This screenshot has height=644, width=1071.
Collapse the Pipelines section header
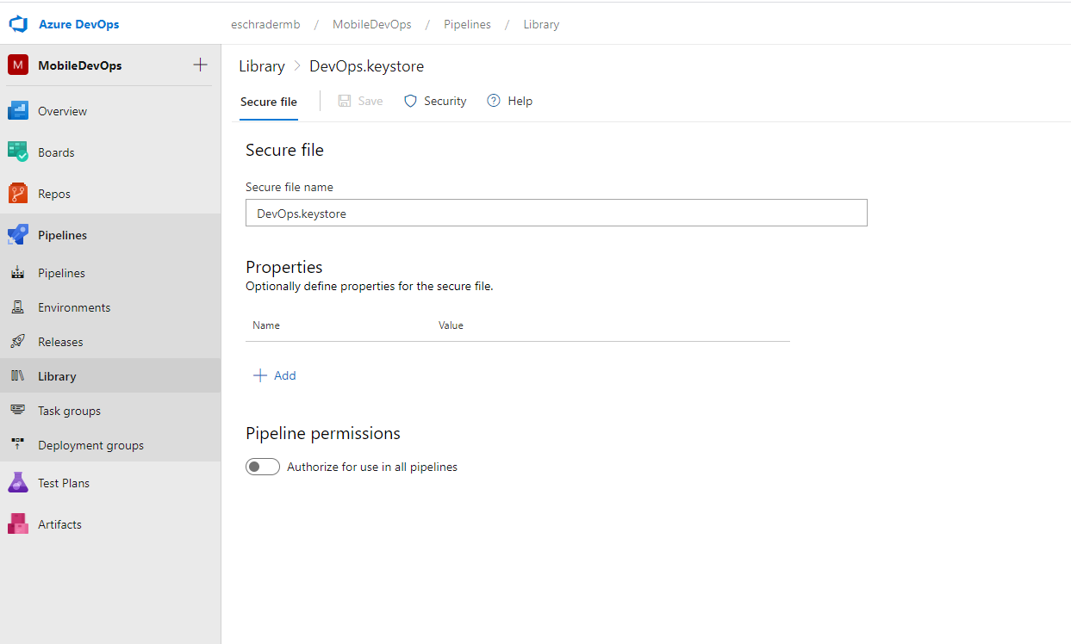pyautogui.click(x=110, y=235)
